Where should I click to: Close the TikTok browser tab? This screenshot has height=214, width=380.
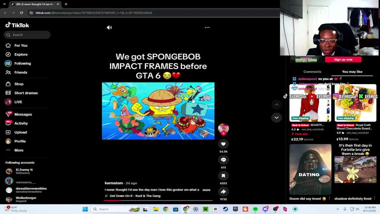coord(58,4)
